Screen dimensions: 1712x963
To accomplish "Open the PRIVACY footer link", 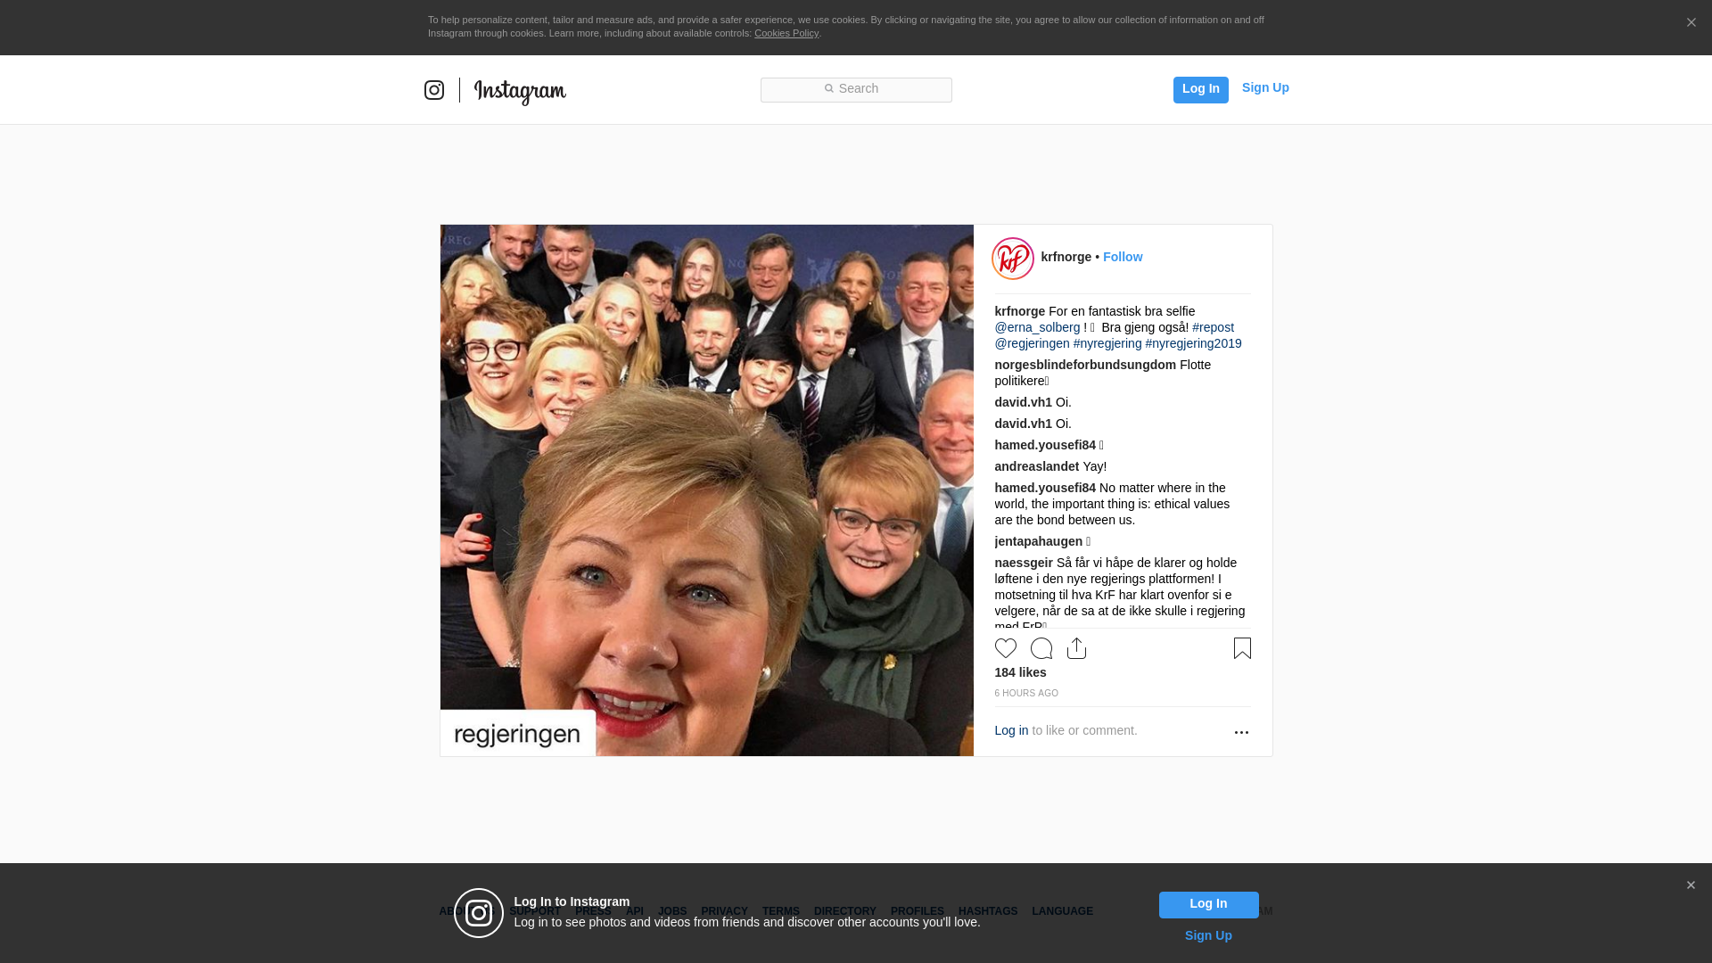I will pyautogui.click(x=724, y=911).
